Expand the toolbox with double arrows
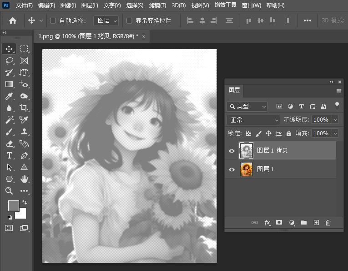The image size is (348, 271). pos(4,33)
